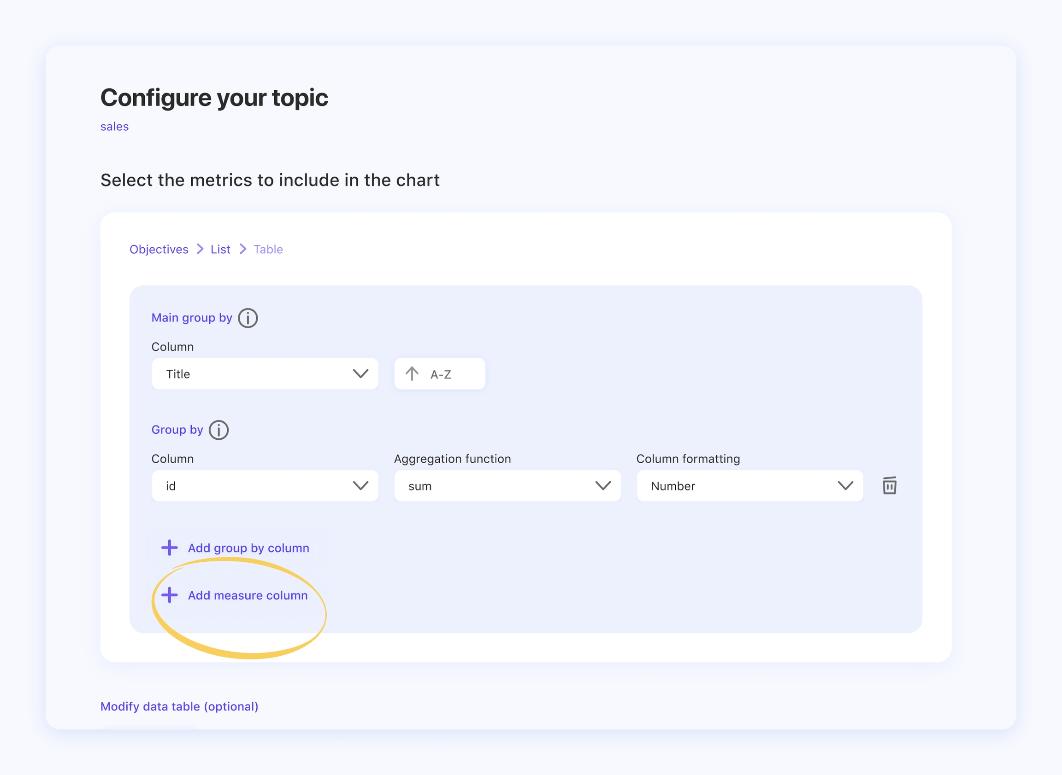Image resolution: width=1062 pixels, height=775 pixels.
Task: Click the Main group by label
Action: (192, 318)
